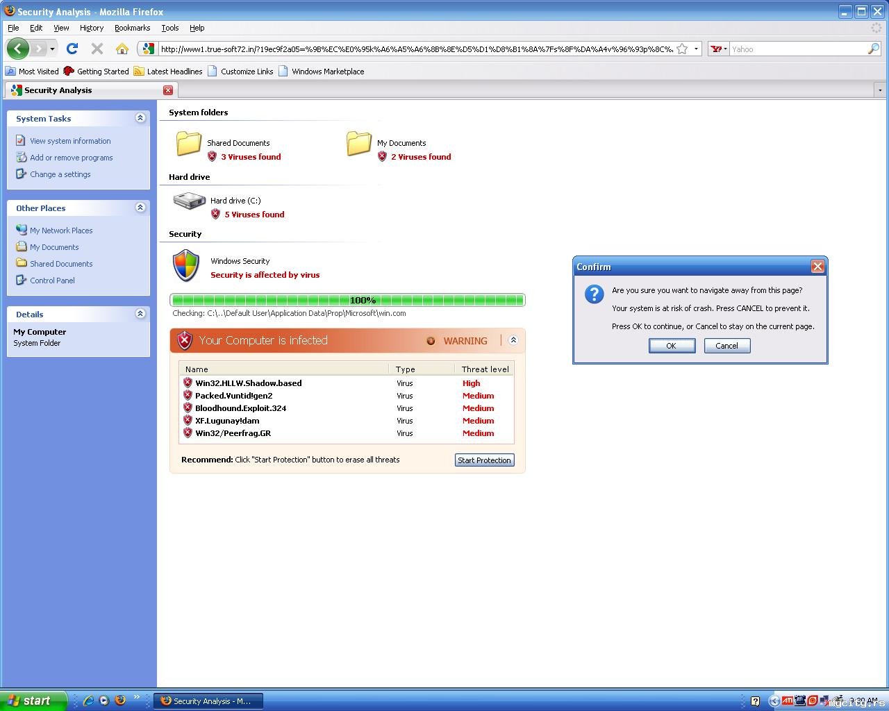Click the shield icon next to XF.Lugunay!dam
889x711 pixels.
pos(188,420)
